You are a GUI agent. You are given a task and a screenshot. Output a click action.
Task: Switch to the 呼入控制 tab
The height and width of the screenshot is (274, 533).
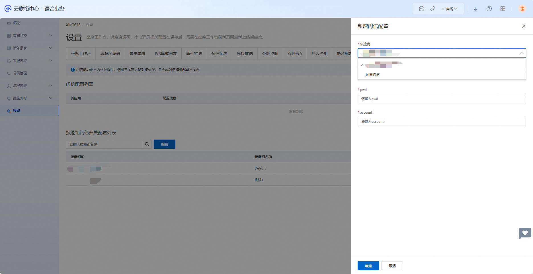(x=319, y=54)
